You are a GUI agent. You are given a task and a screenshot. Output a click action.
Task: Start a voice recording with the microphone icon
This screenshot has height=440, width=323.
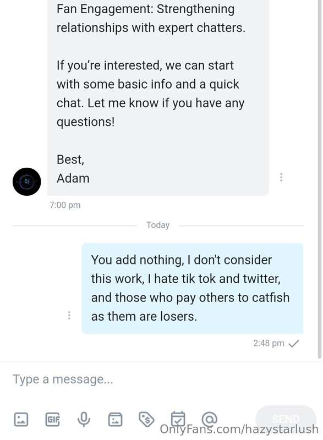pos(84,419)
